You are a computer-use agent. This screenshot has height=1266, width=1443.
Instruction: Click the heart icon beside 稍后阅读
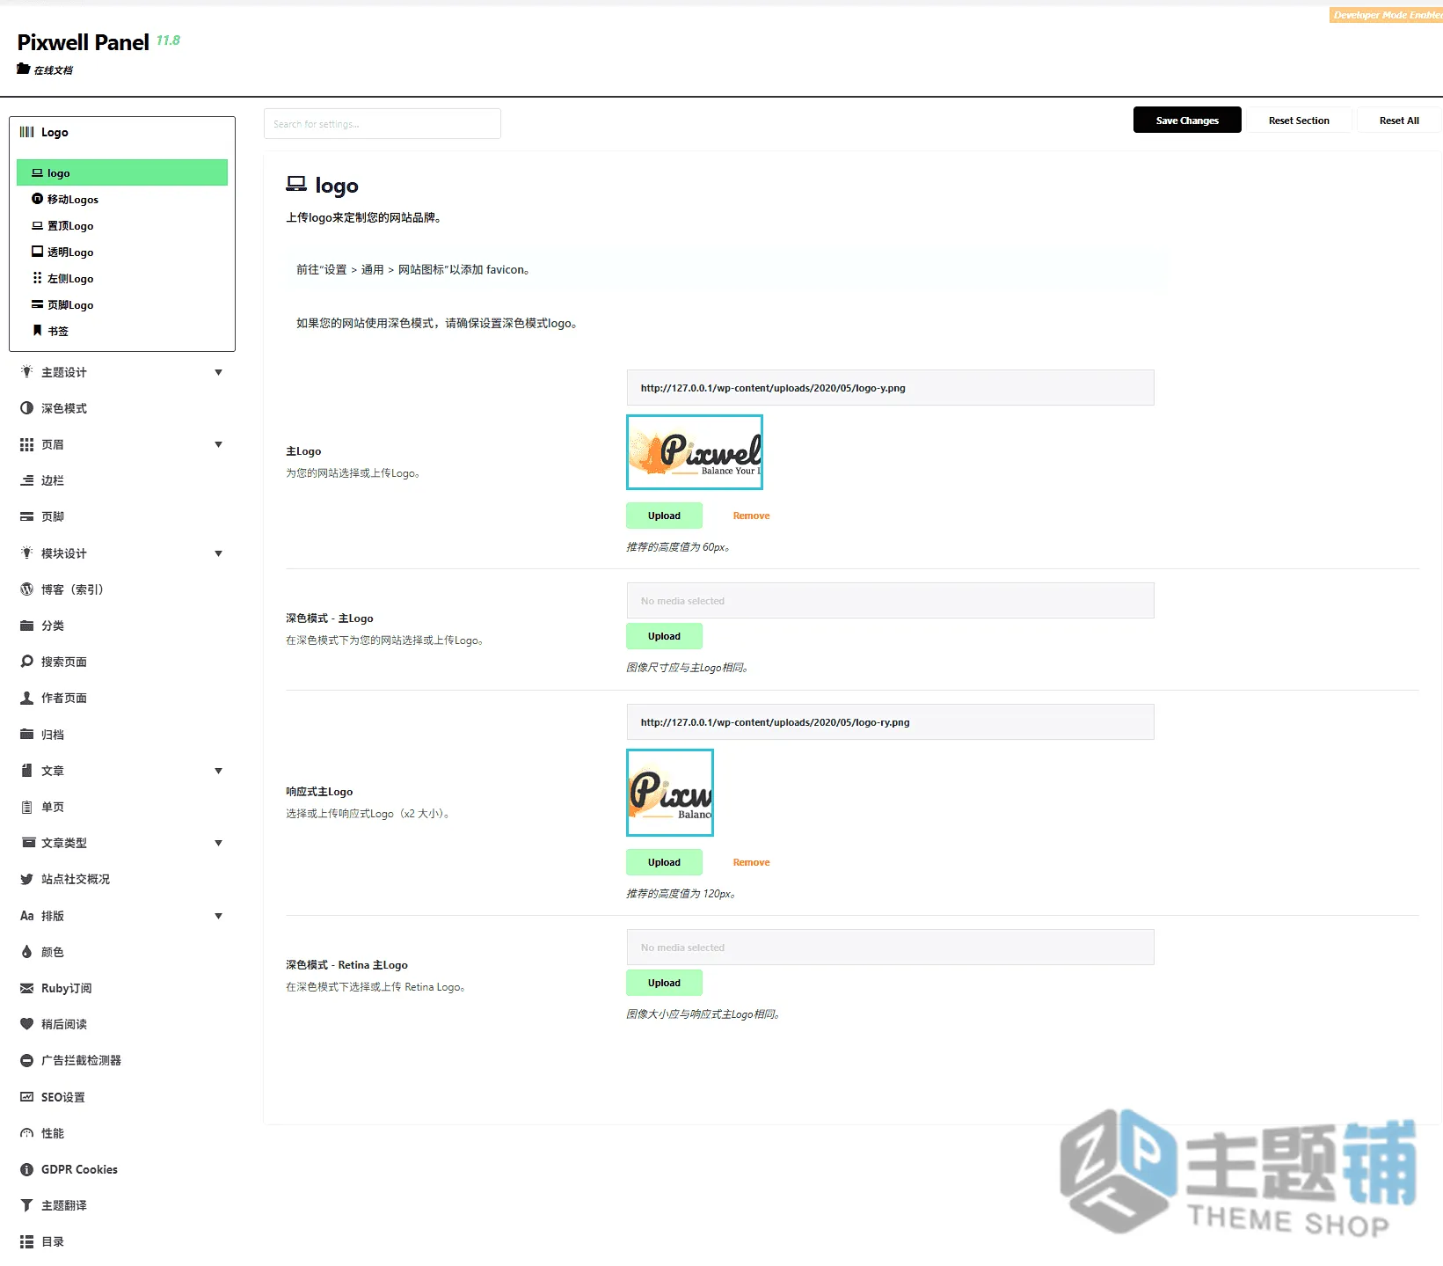pyautogui.click(x=26, y=1024)
